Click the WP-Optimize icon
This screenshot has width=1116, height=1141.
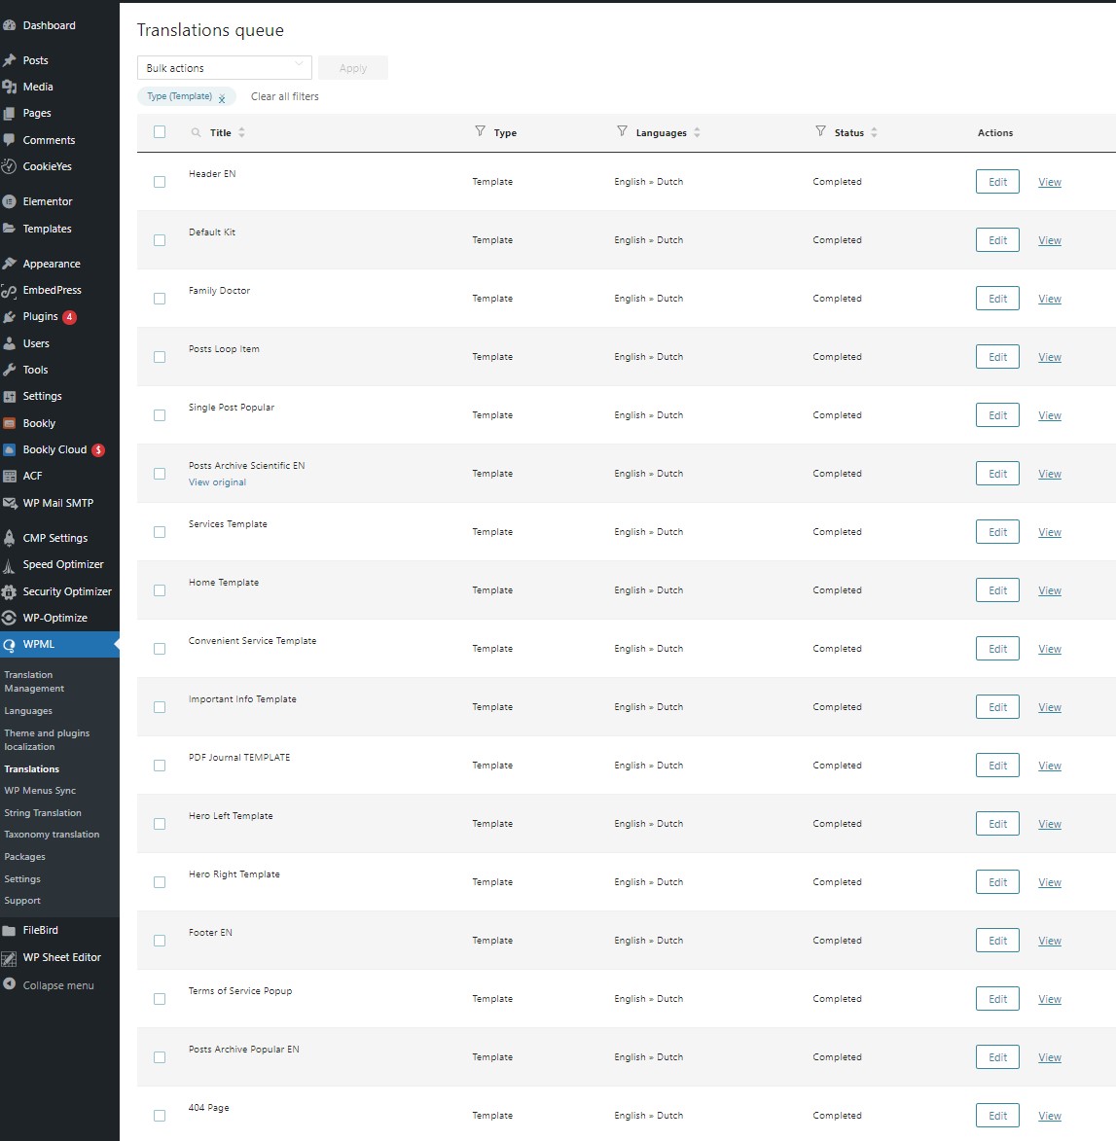10,618
